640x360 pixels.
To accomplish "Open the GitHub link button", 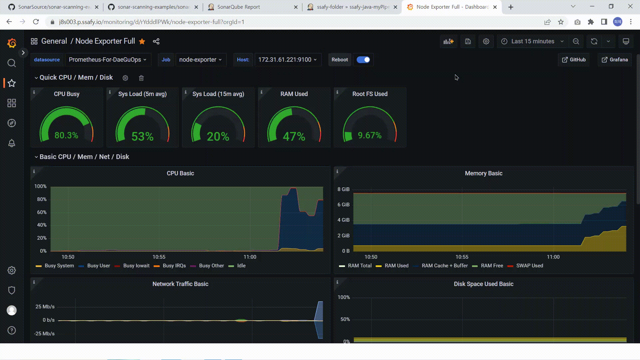I will tap(574, 60).
